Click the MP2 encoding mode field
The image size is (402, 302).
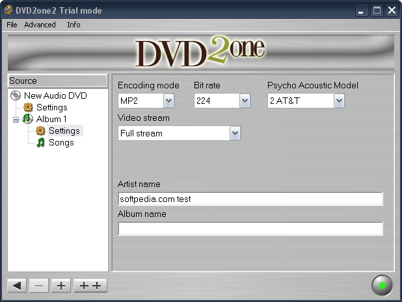(x=141, y=101)
